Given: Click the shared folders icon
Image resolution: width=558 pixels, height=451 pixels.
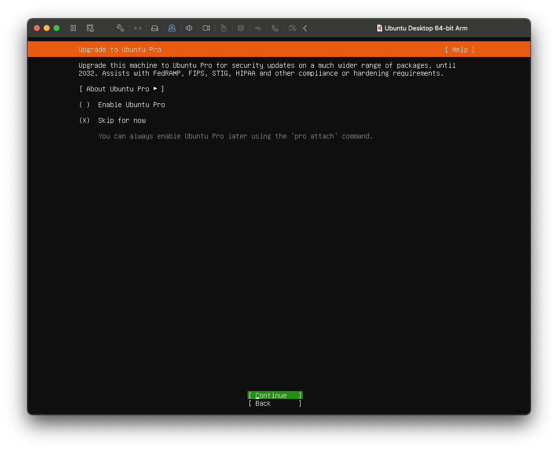Looking at the screenshot, I should [293, 28].
